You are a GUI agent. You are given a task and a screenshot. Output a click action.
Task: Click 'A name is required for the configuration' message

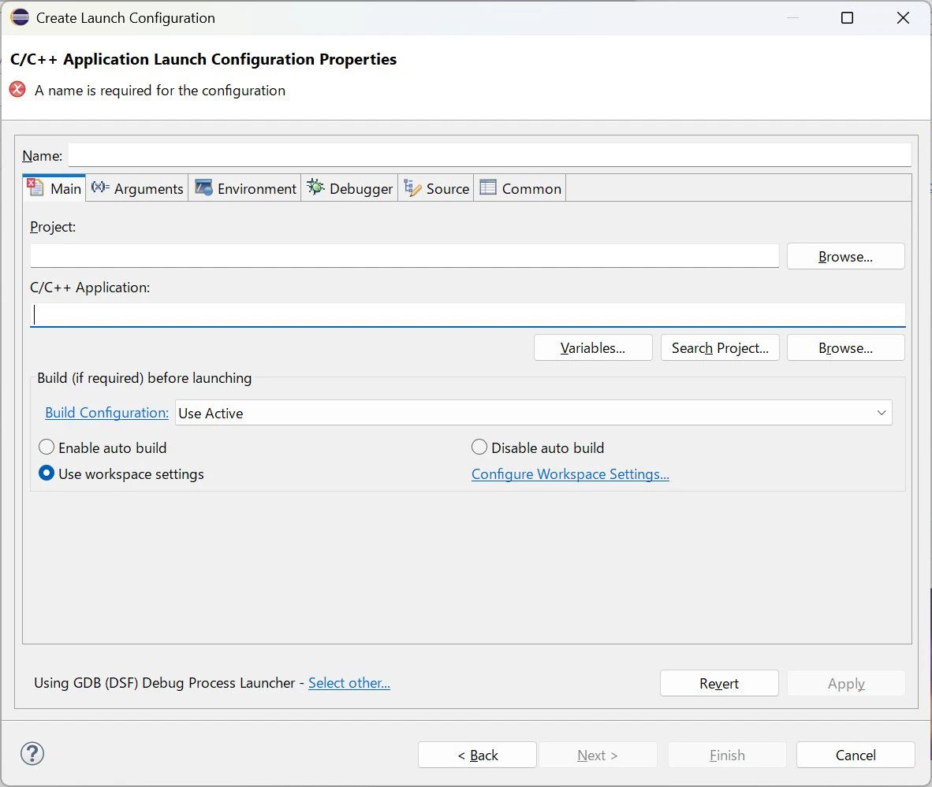(x=160, y=91)
